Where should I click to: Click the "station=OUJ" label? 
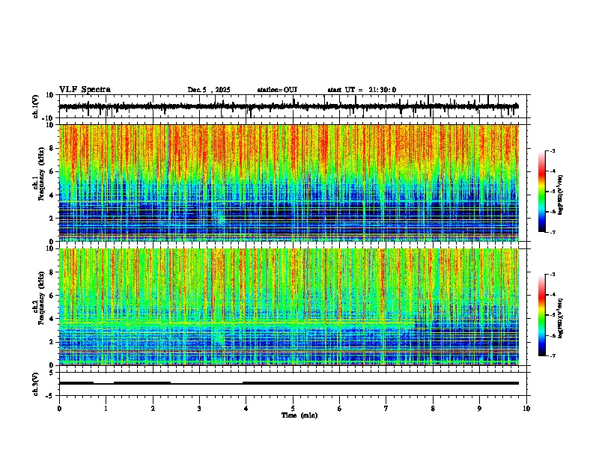277,90
